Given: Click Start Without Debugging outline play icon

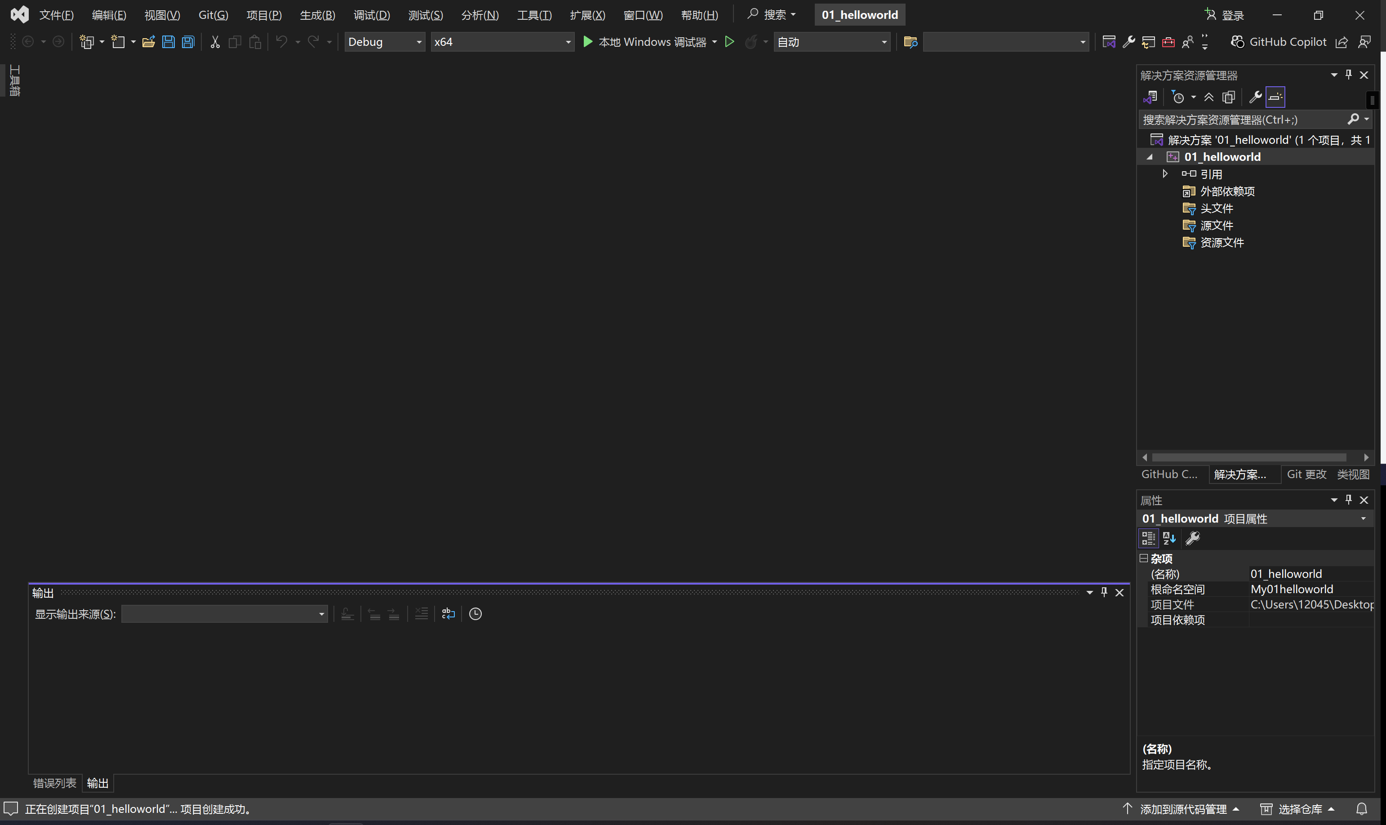Looking at the screenshot, I should click(x=729, y=42).
